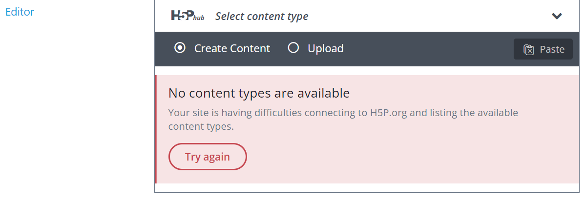The height and width of the screenshot is (202, 584).
Task: Click the clipboard icon on Paste button
Action: [x=529, y=49]
